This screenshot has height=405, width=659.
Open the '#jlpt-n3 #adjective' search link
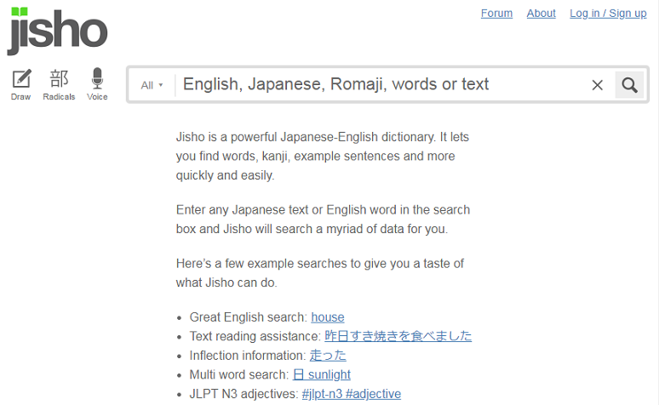click(352, 394)
